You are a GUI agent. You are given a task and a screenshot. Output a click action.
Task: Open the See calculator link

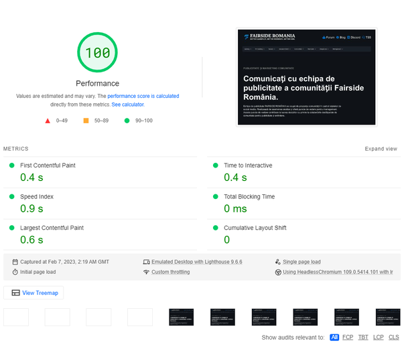[128, 105]
